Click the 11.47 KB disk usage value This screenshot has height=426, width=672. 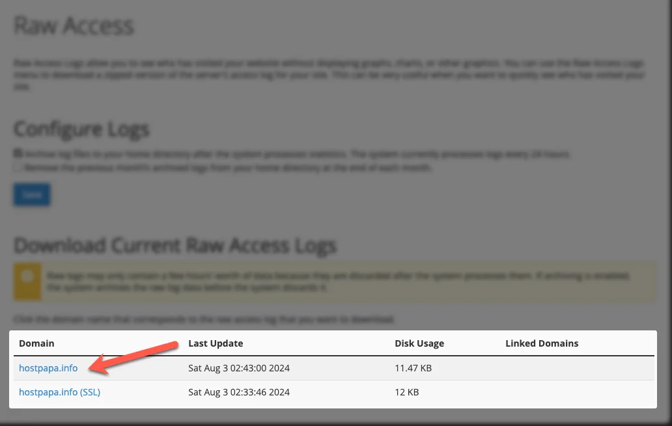tap(413, 368)
